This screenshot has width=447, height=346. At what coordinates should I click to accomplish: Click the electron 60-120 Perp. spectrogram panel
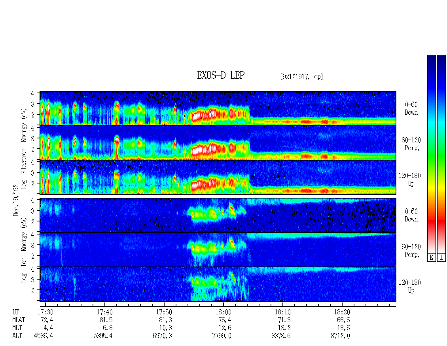pos(218,143)
